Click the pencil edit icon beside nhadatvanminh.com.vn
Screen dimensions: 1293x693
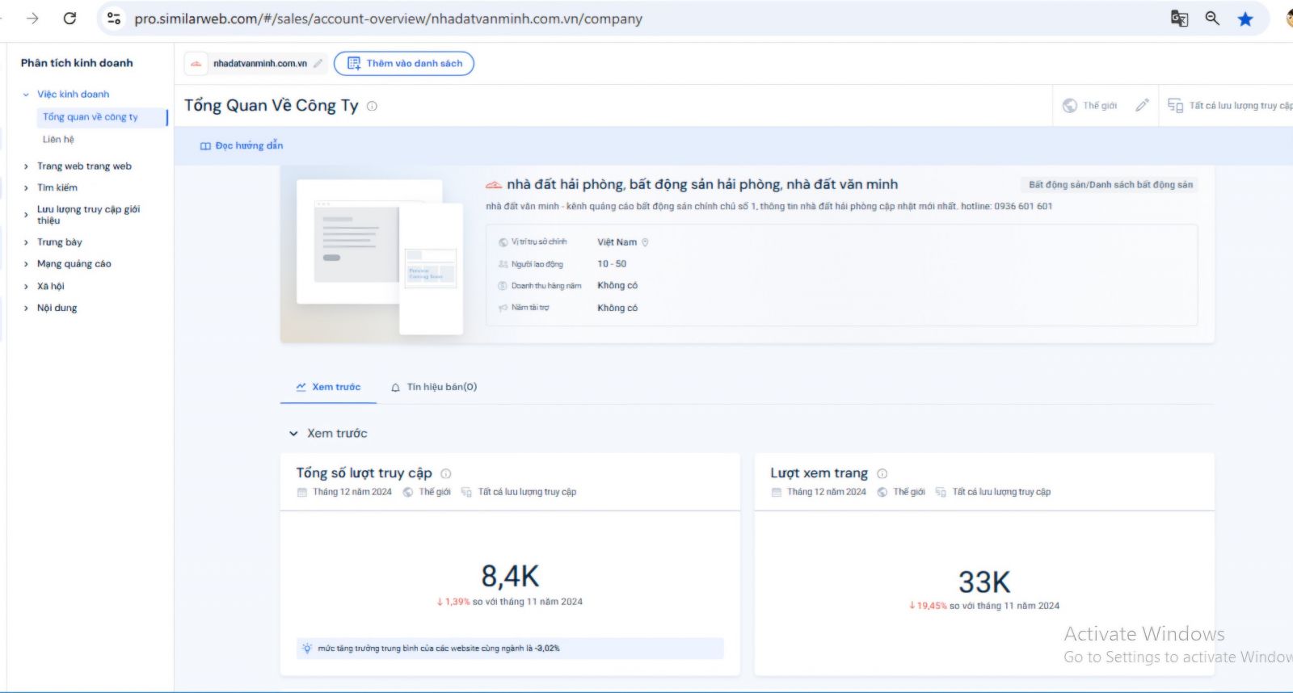[x=318, y=63]
